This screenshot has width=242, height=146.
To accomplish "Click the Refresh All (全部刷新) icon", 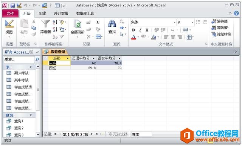I will point(77,24).
